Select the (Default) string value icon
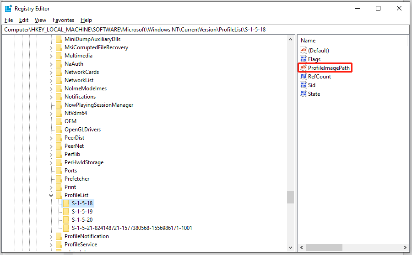This screenshot has height=255, width=412. pos(304,50)
